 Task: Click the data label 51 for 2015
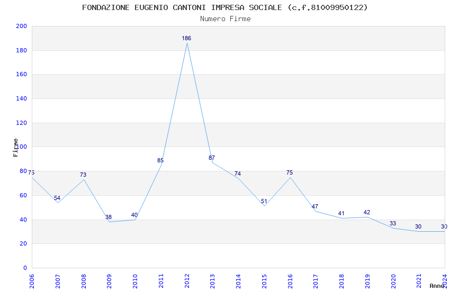pyautogui.click(x=264, y=201)
